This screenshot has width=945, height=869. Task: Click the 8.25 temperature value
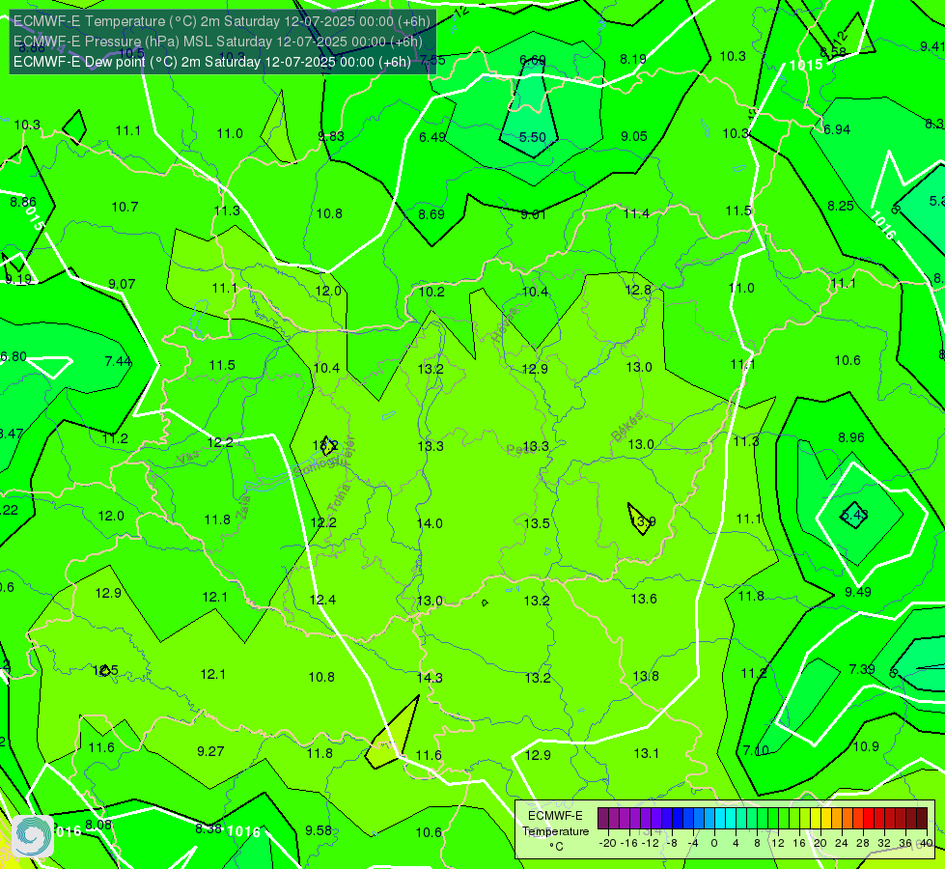click(x=841, y=206)
